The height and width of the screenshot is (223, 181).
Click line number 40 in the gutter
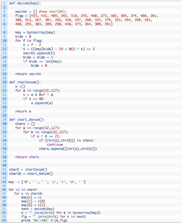[x=4, y=165]
